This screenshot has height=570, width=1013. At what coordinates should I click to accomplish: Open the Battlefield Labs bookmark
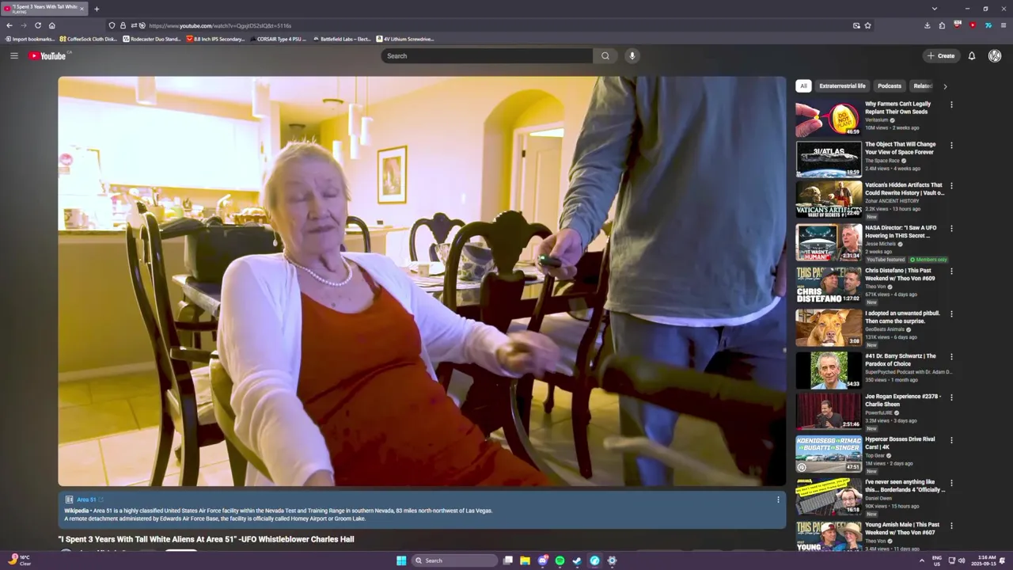pos(341,39)
